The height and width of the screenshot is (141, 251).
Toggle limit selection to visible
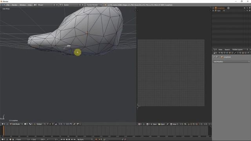56,124
